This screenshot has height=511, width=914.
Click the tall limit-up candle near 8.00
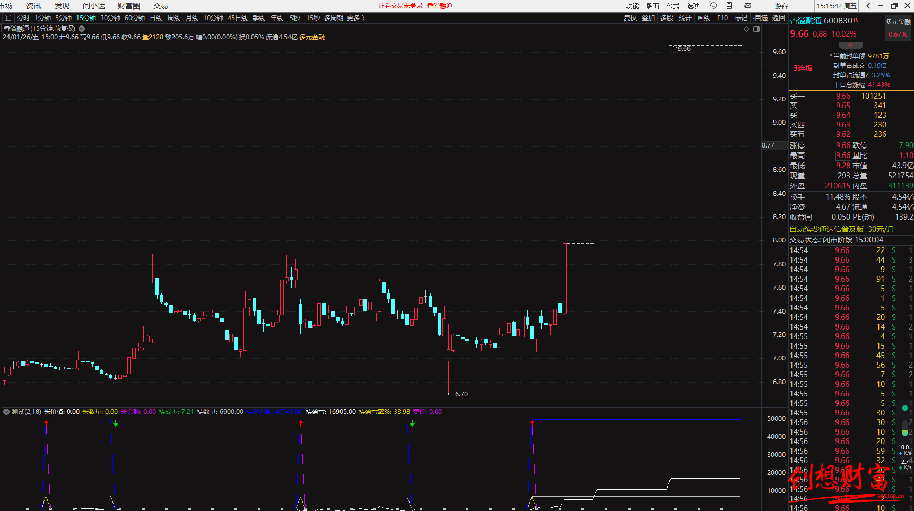pos(564,279)
